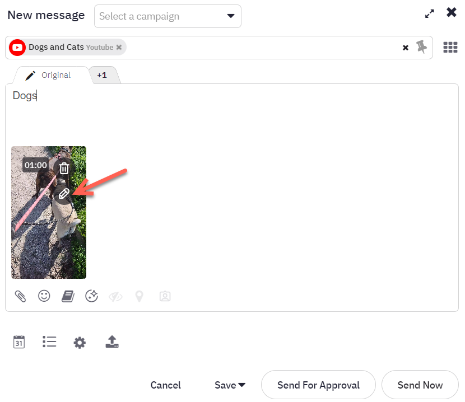Image resolution: width=465 pixels, height=402 pixels.
Task: Open message settings gear icon
Action: [80, 343]
